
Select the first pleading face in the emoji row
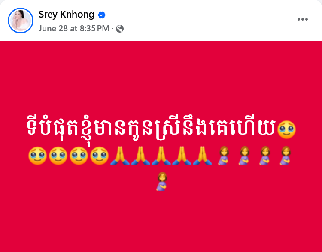point(37,156)
